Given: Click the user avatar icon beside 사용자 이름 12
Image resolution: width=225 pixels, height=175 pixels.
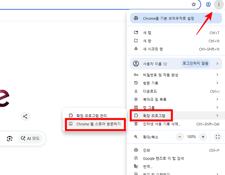Looking at the screenshot, I should 136,64.
